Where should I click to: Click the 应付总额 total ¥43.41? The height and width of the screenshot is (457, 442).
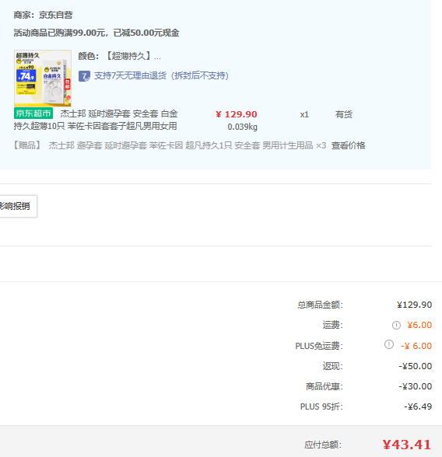coord(407,445)
